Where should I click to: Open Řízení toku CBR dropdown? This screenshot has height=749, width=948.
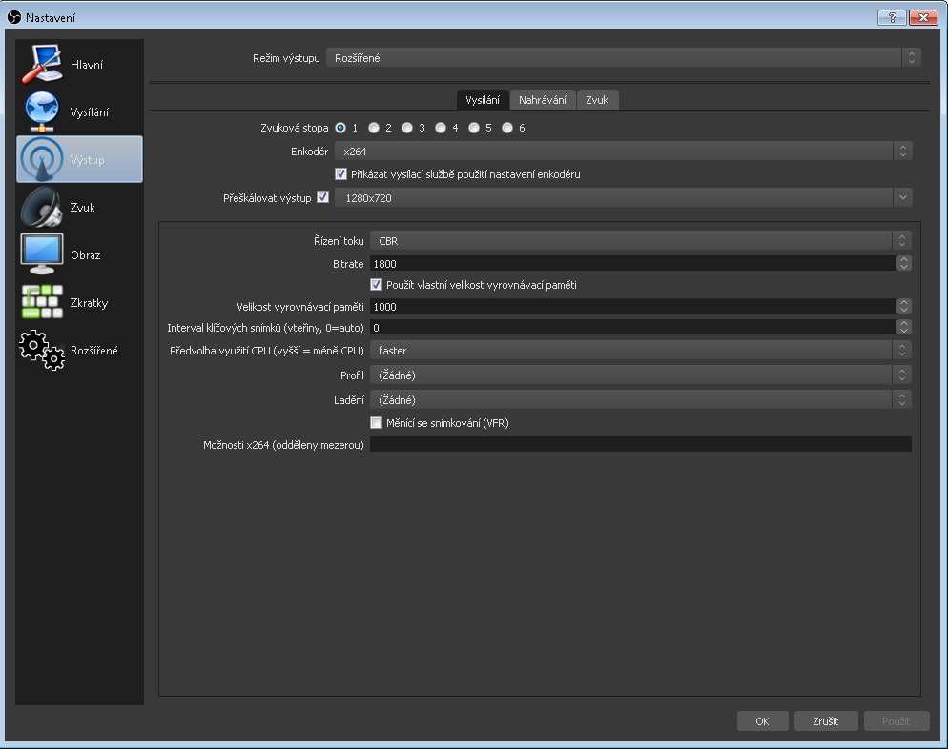[640, 240]
